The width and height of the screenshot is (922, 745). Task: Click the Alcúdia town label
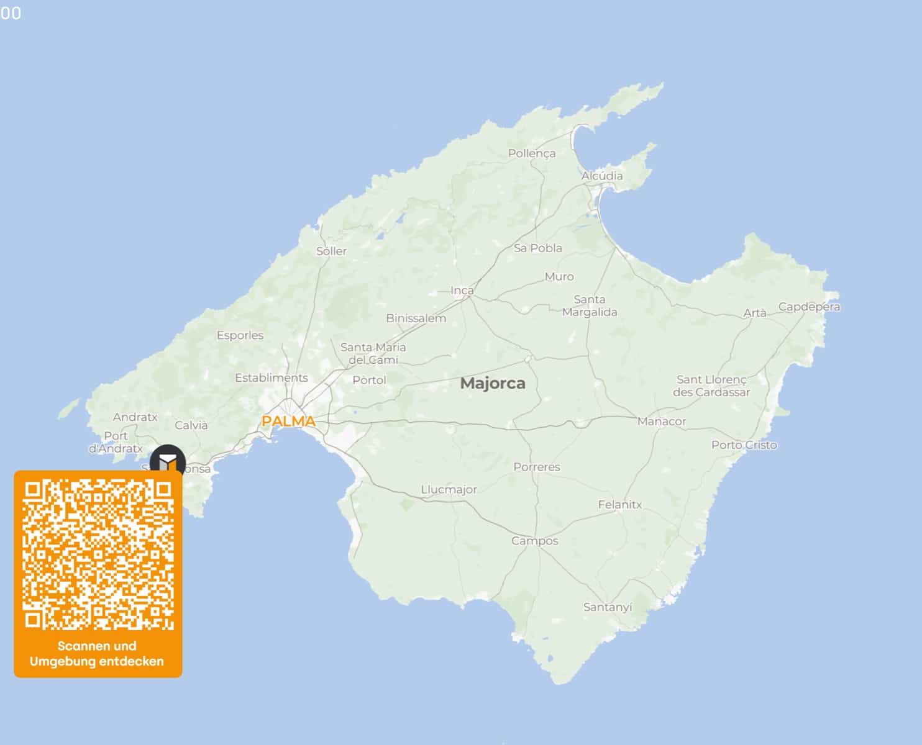602,176
